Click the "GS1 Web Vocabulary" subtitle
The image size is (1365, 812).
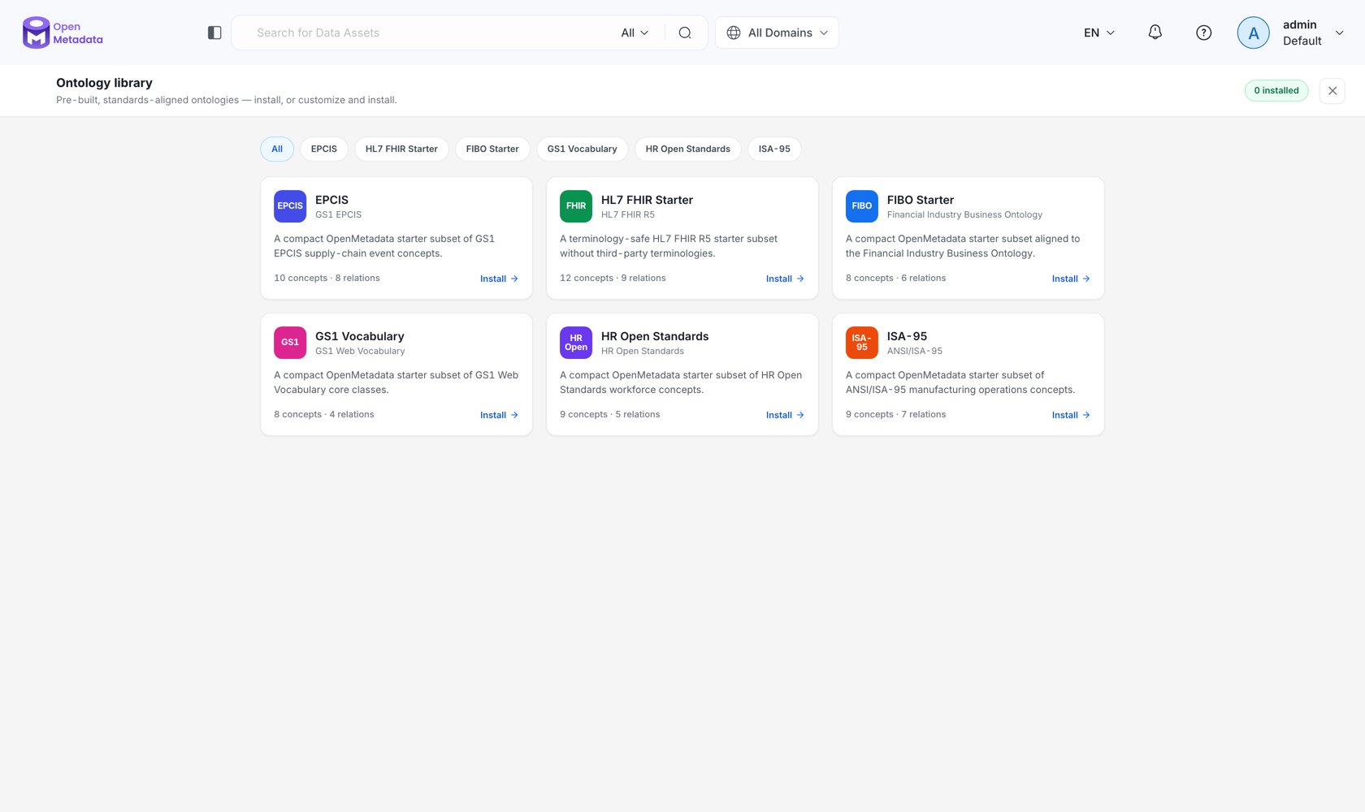pos(360,352)
